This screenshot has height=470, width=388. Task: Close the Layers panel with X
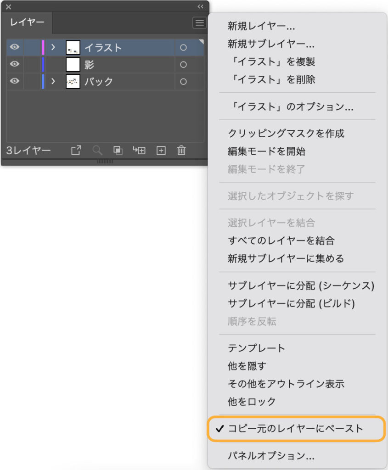pyautogui.click(x=8, y=6)
